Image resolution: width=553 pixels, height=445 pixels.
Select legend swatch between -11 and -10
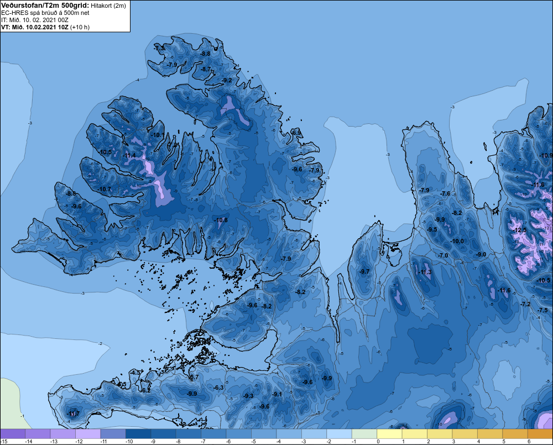click(x=113, y=434)
